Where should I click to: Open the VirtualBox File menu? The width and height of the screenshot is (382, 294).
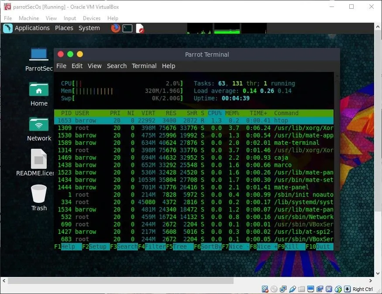tap(8, 18)
